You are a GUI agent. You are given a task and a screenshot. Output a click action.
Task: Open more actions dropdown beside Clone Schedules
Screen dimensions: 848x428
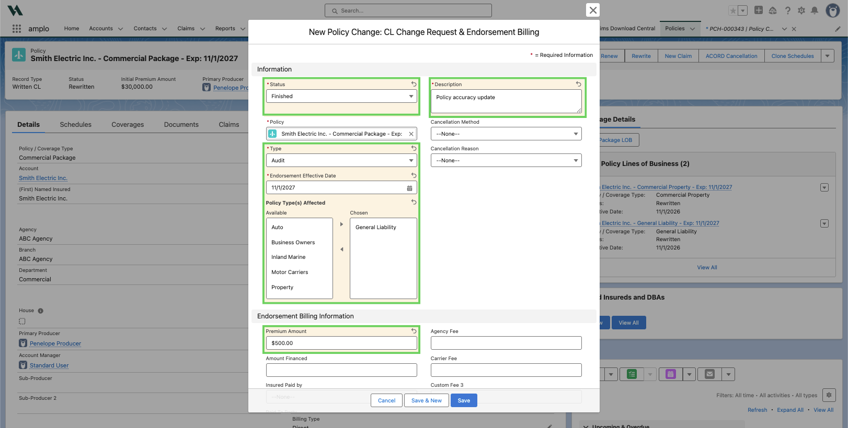[827, 56]
